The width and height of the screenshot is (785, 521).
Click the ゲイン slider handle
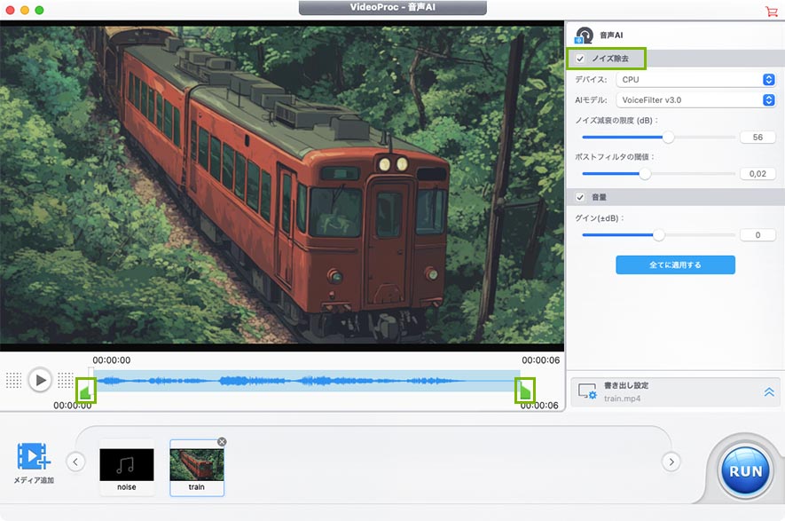pyautogui.click(x=659, y=235)
